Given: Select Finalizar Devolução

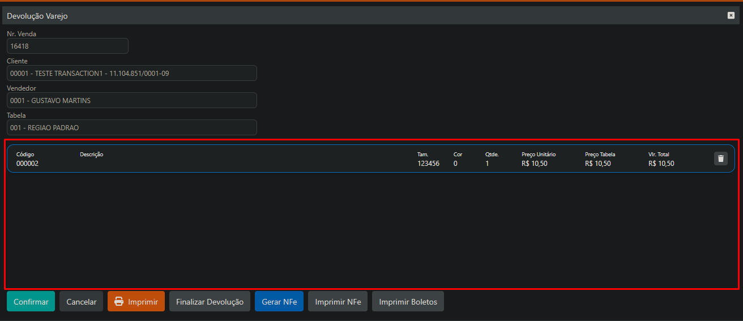Looking at the screenshot, I should coord(210,301).
